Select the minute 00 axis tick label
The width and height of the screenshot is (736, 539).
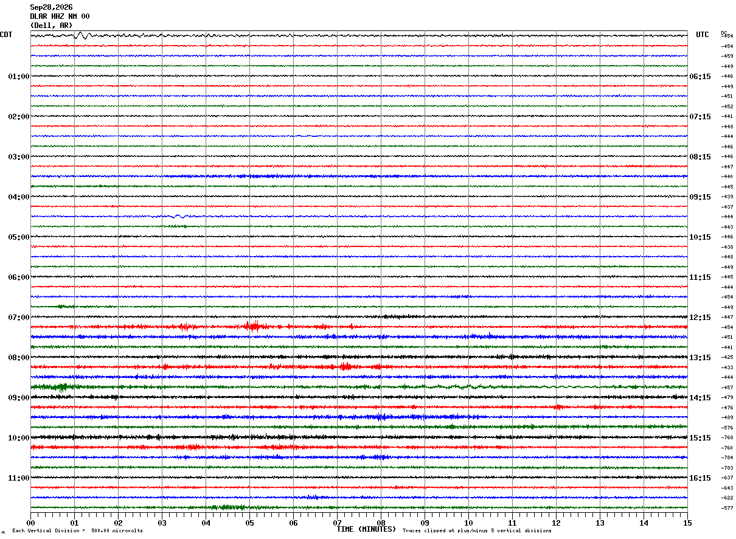tap(30, 523)
